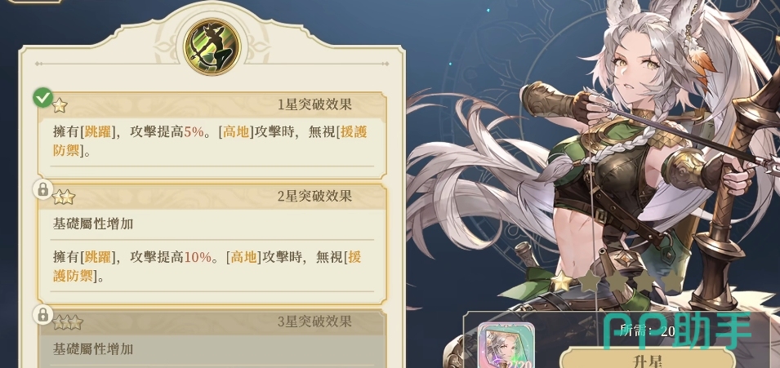Screen dimensions: 780x368
Task: Tap the character shard thumbnail showing 2/20
Action: pyautogui.click(x=506, y=346)
